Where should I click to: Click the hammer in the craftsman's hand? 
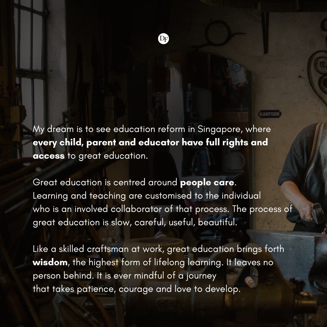[x=317, y=213]
